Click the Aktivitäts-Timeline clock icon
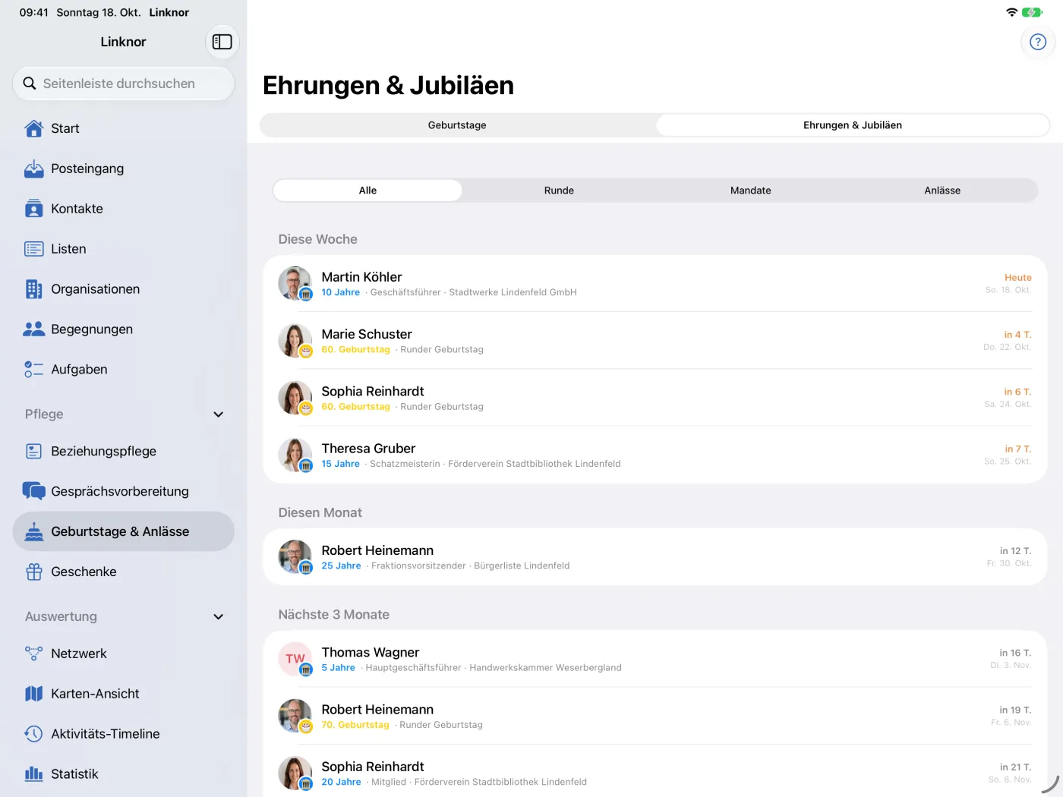Image resolution: width=1063 pixels, height=797 pixels. (34, 734)
